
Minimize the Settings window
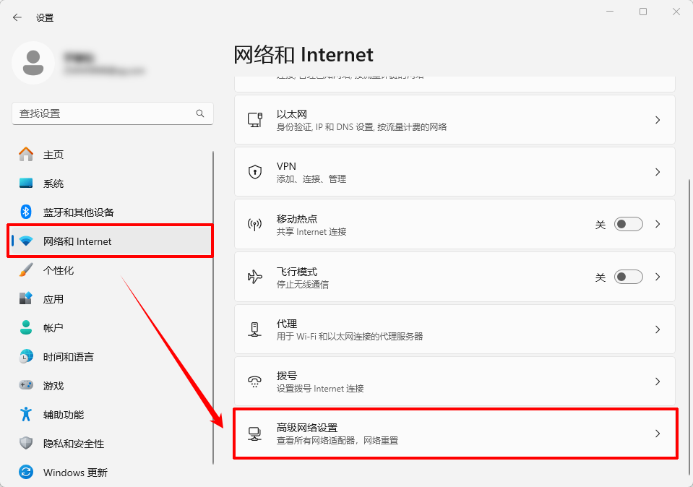[x=610, y=12]
